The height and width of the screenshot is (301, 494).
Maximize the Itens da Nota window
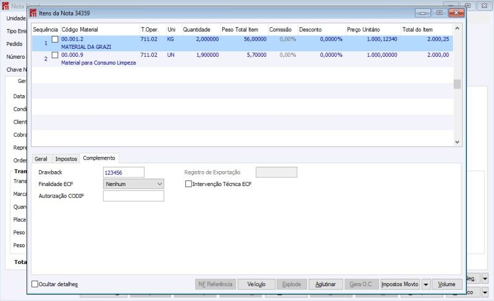(x=439, y=13)
